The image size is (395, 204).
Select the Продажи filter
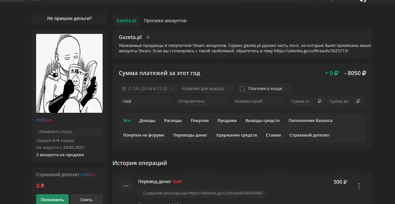227,121
